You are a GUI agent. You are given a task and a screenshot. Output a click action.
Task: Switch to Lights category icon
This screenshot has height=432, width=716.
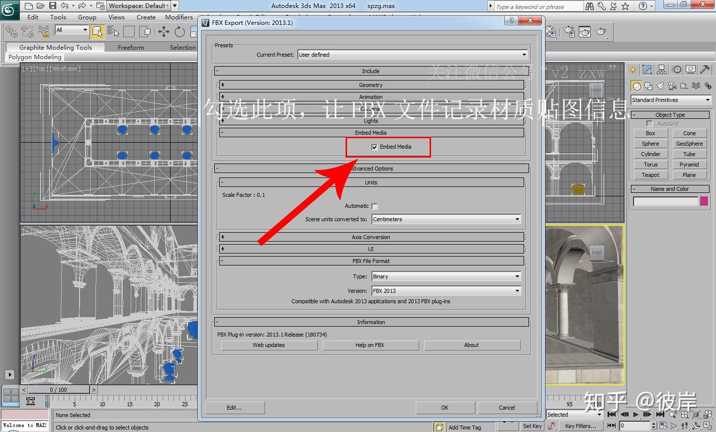point(660,86)
